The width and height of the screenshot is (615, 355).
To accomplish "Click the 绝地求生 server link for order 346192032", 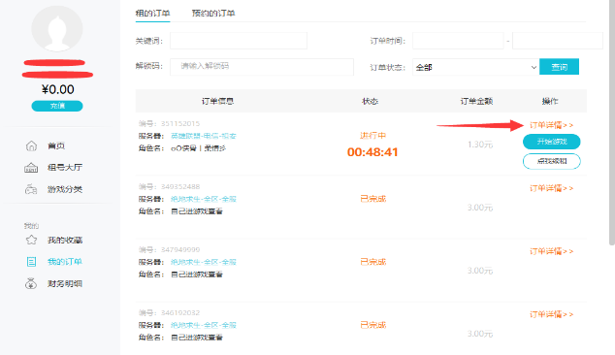I will coord(204,325).
